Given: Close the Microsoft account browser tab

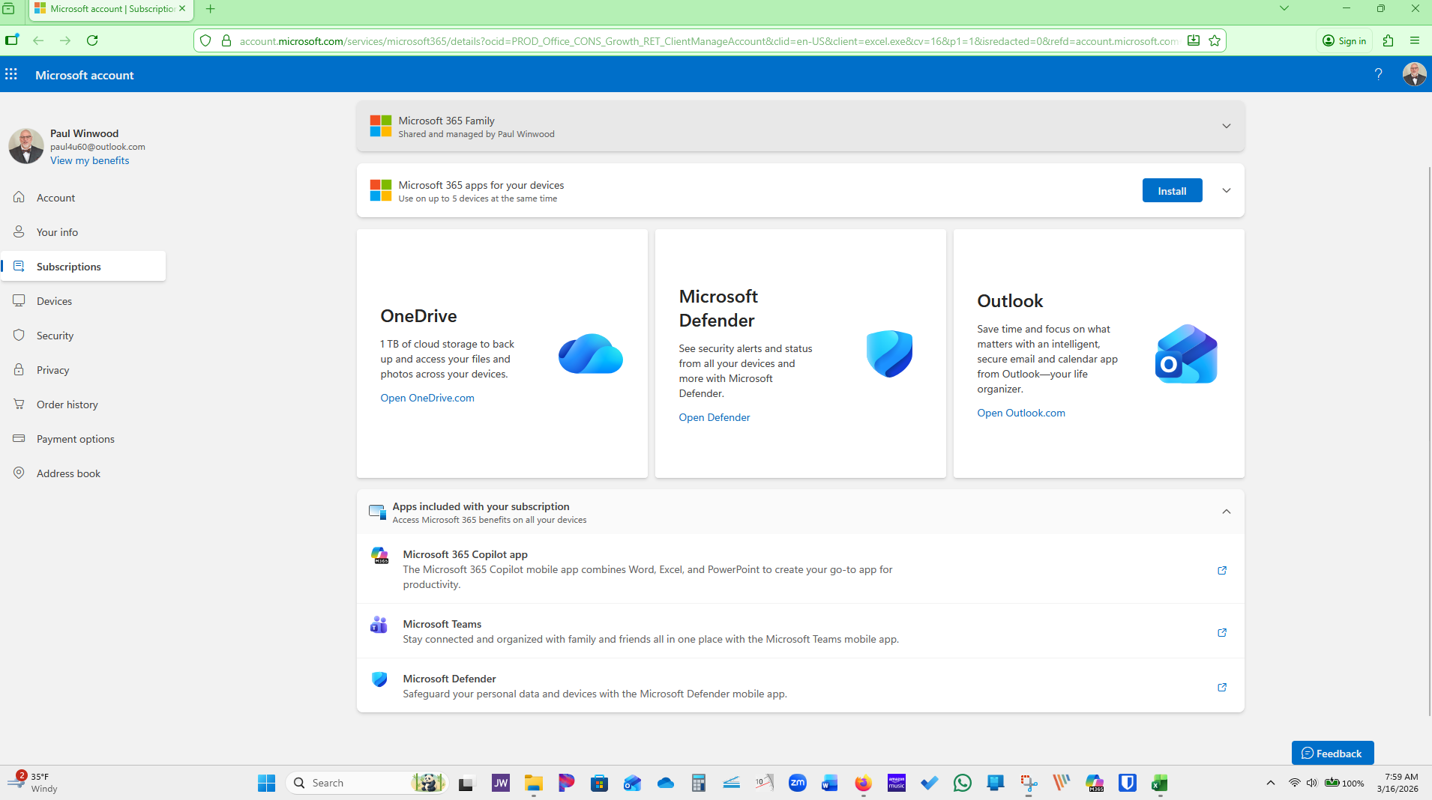Looking at the screenshot, I should [x=182, y=9].
